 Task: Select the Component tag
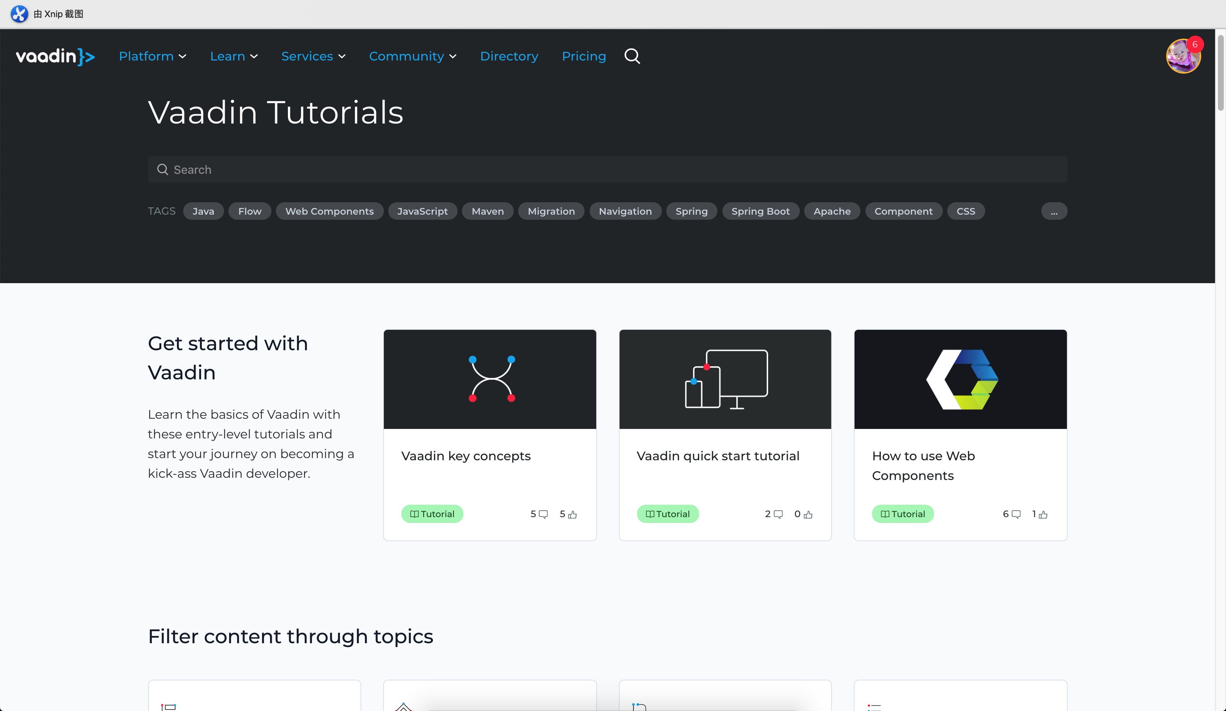[x=903, y=211]
